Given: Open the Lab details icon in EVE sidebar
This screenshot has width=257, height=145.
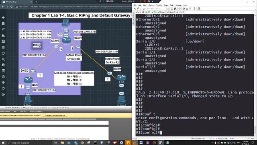Looking at the screenshot, I should 3,71.
